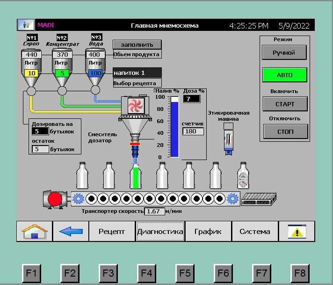The image size is (333, 285).
Task: Click the home icon in bottom navigation
Action: click(35, 231)
